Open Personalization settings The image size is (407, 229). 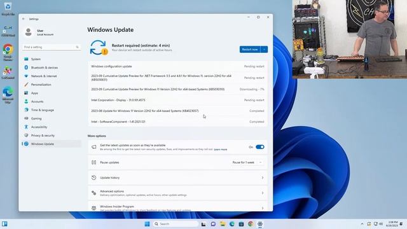click(52, 85)
